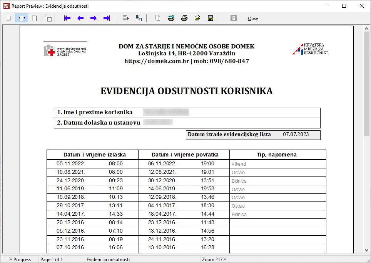Click scrollbar down arrow at bottom right
This screenshot has width=371, height=263.
(367, 251)
